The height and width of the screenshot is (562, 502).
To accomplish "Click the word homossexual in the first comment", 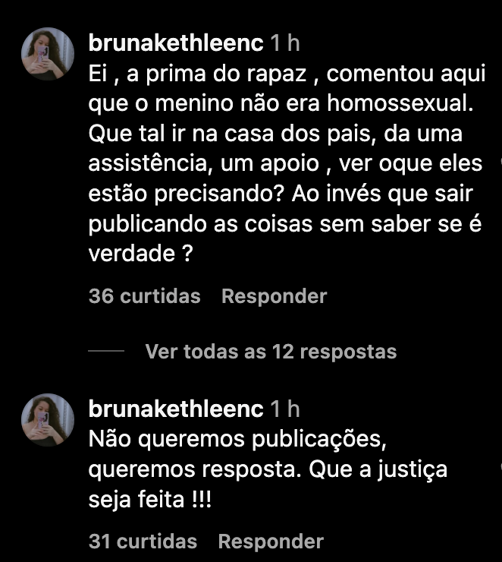I will coord(400,103).
